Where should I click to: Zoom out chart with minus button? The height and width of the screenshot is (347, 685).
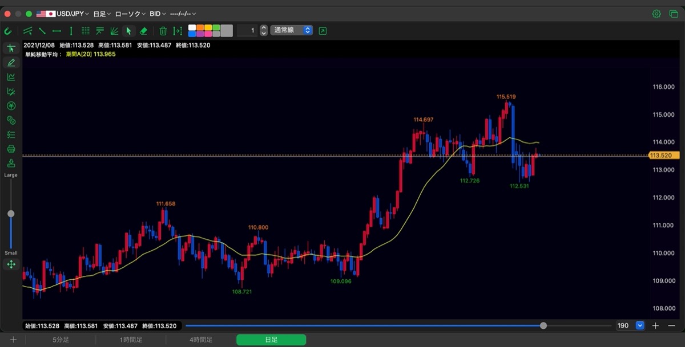(671, 325)
